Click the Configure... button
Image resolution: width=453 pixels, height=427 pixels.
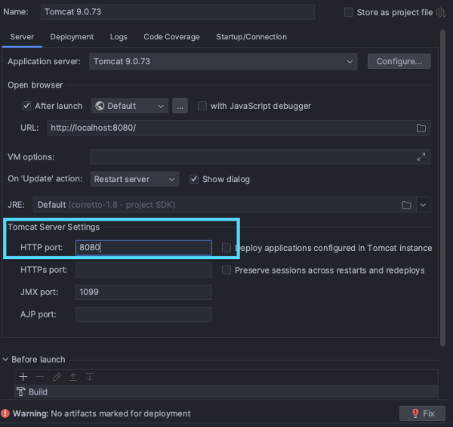click(399, 61)
